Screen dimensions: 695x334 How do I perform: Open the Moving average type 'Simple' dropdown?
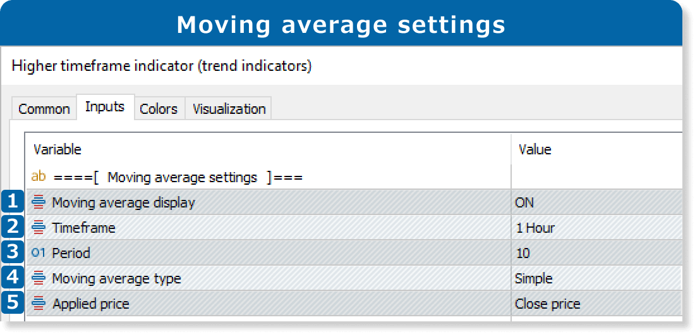click(534, 278)
